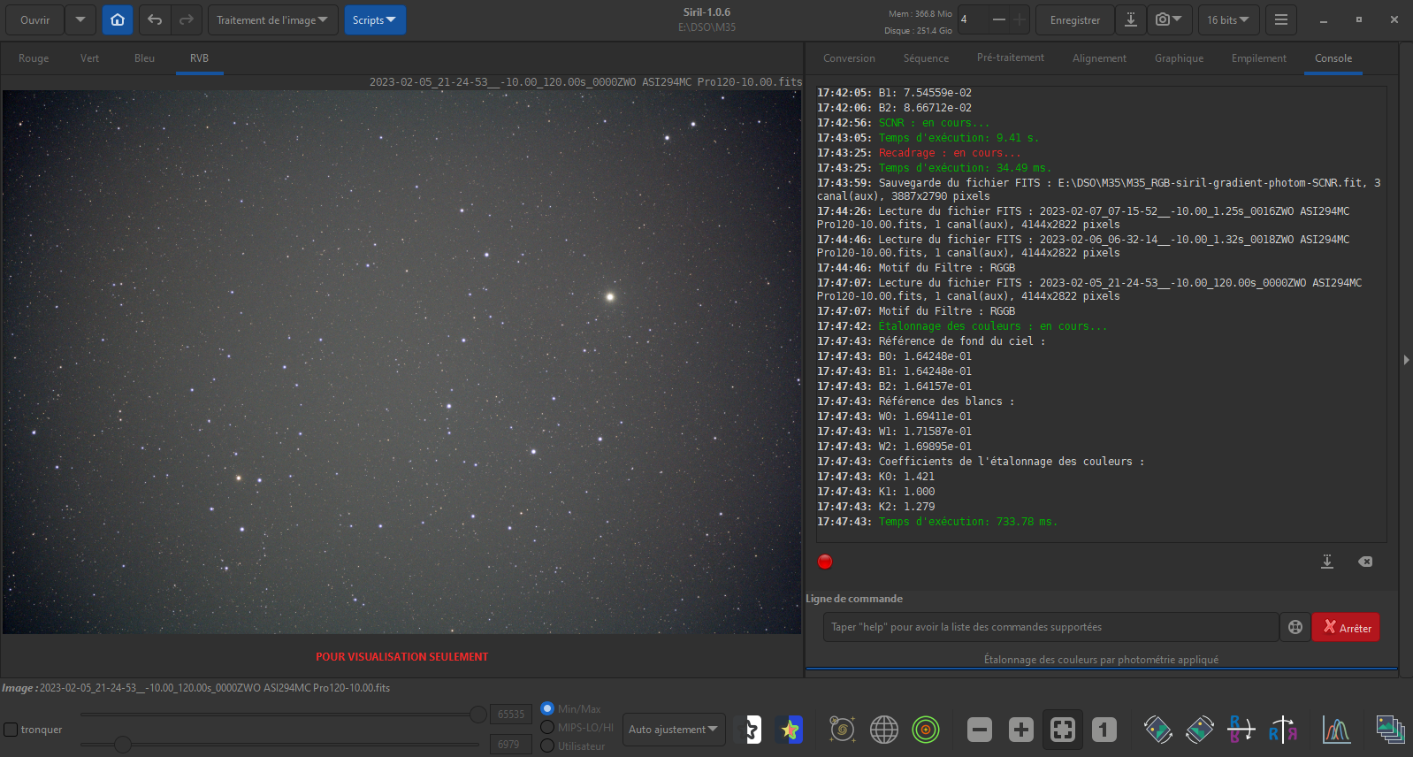
Task: Select the Rouge channel tab
Action: click(34, 58)
